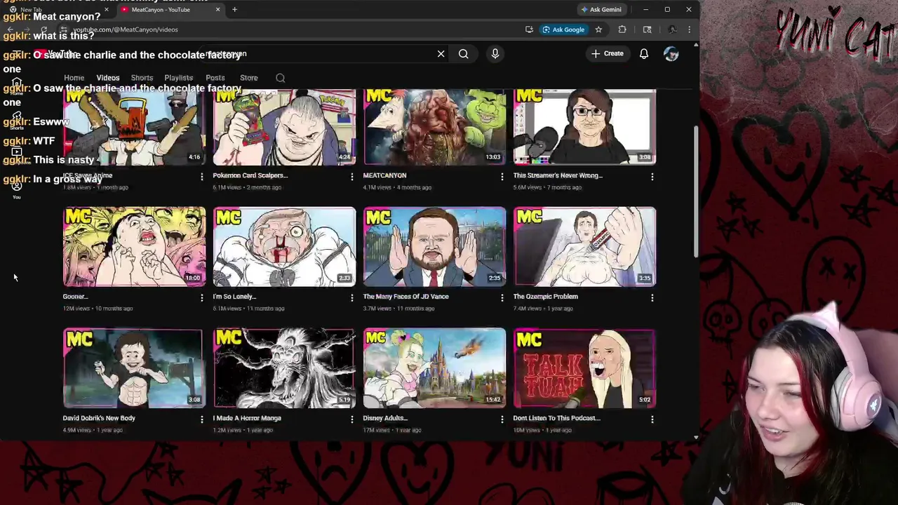This screenshot has width=898, height=505.
Task: Play the JD Vance video thumbnail
Action: (x=434, y=246)
